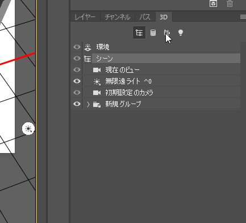The image size is (246, 223).
Task: Toggle visibility of 現在のビュー
Action: pyautogui.click(x=77, y=69)
